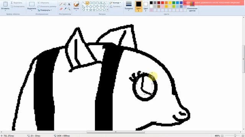Open the Контур outline dropdown
Screen dimensions: 245x137
click(115, 3)
